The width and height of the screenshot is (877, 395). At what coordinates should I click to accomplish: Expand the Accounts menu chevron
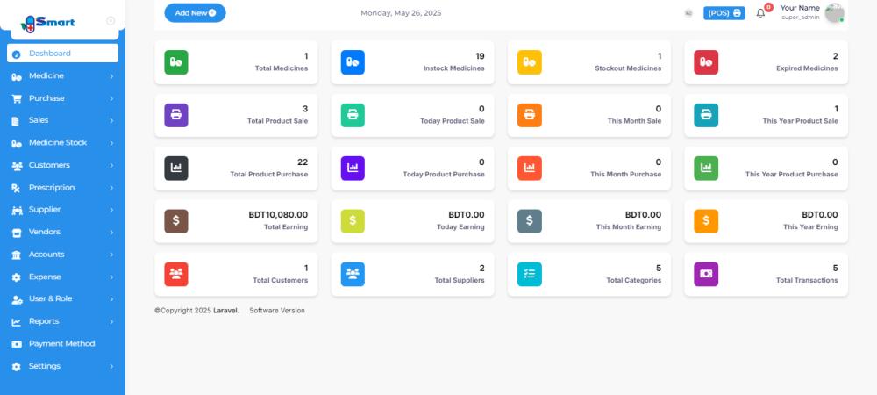pos(111,255)
